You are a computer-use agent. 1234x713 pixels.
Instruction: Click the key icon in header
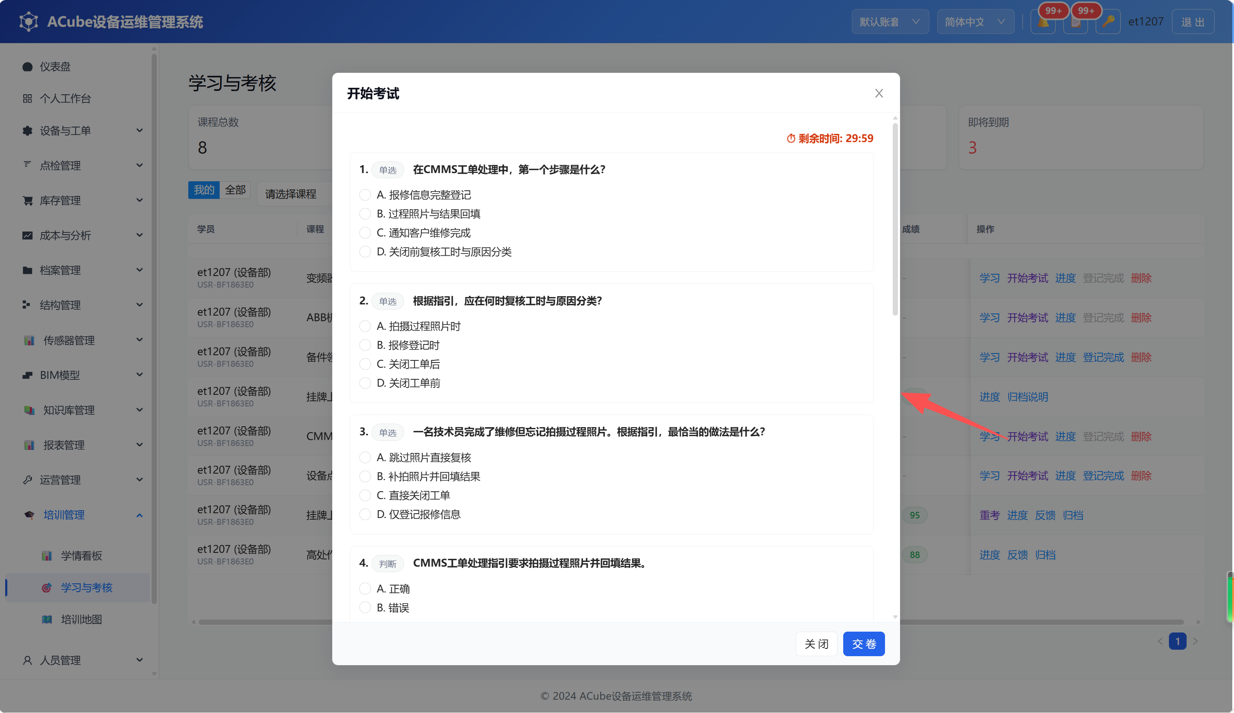pyautogui.click(x=1108, y=22)
